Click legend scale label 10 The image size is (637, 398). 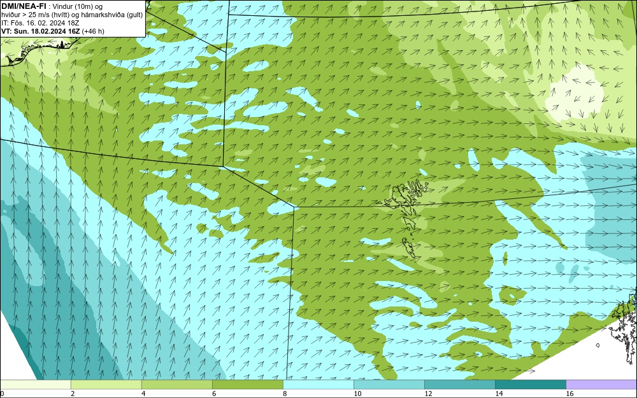pyautogui.click(x=357, y=394)
